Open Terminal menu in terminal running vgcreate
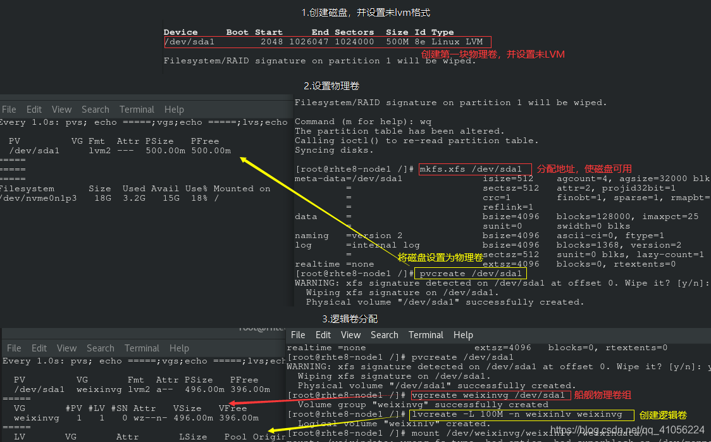The width and height of the screenshot is (711, 442). click(426, 335)
